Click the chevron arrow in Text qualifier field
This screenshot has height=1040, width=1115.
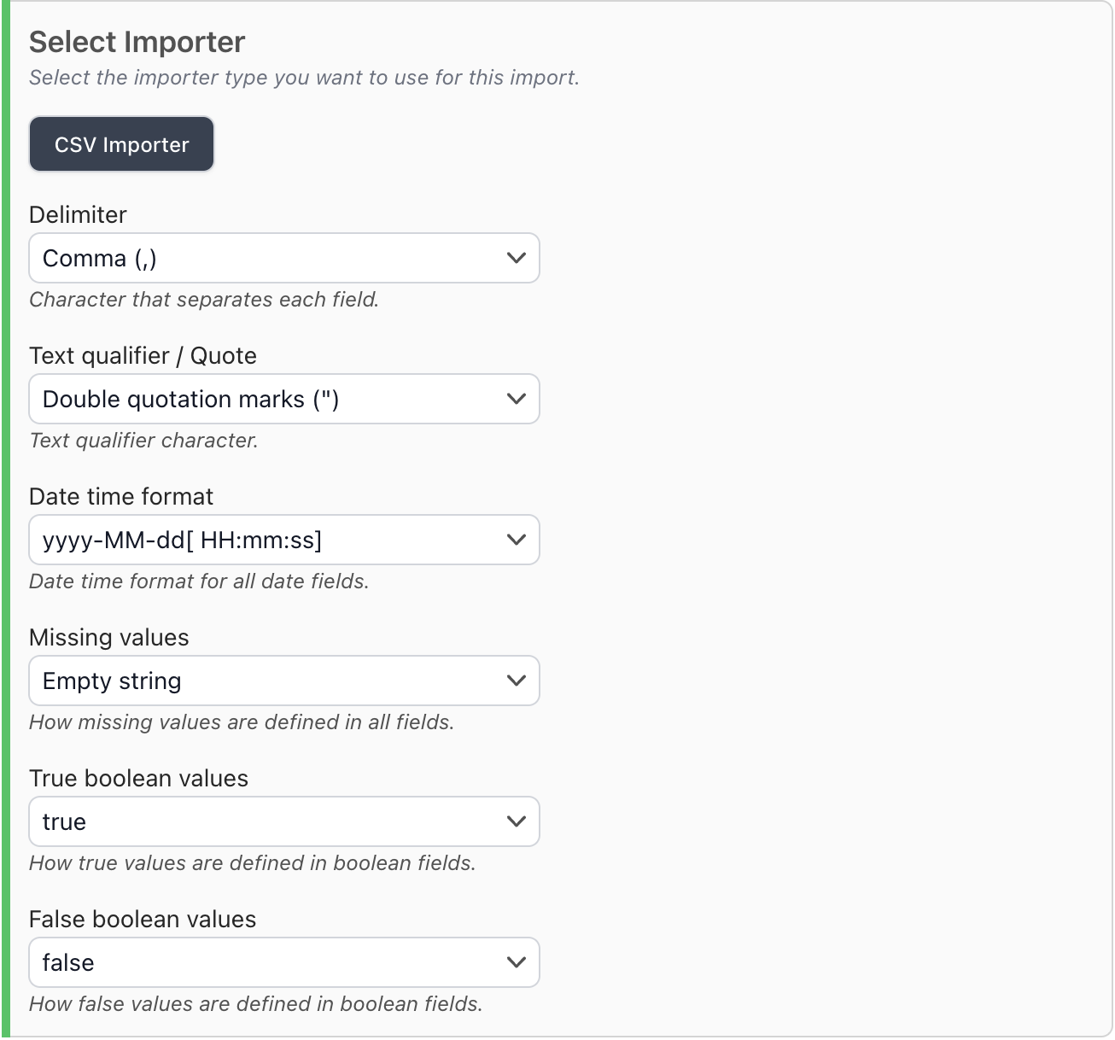point(516,399)
